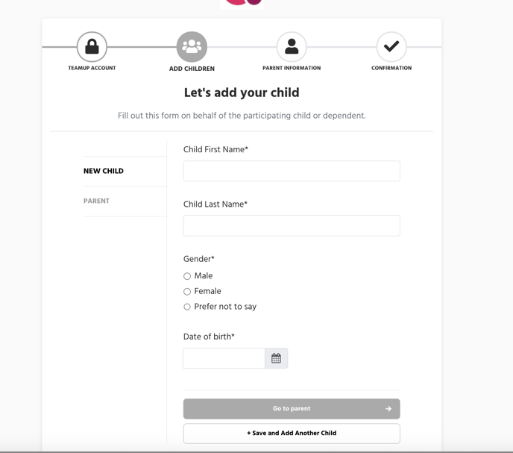Screen dimensions: 513x453
Task: Switch to the Parent sidebar tab
Action: pyautogui.click(x=97, y=201)
